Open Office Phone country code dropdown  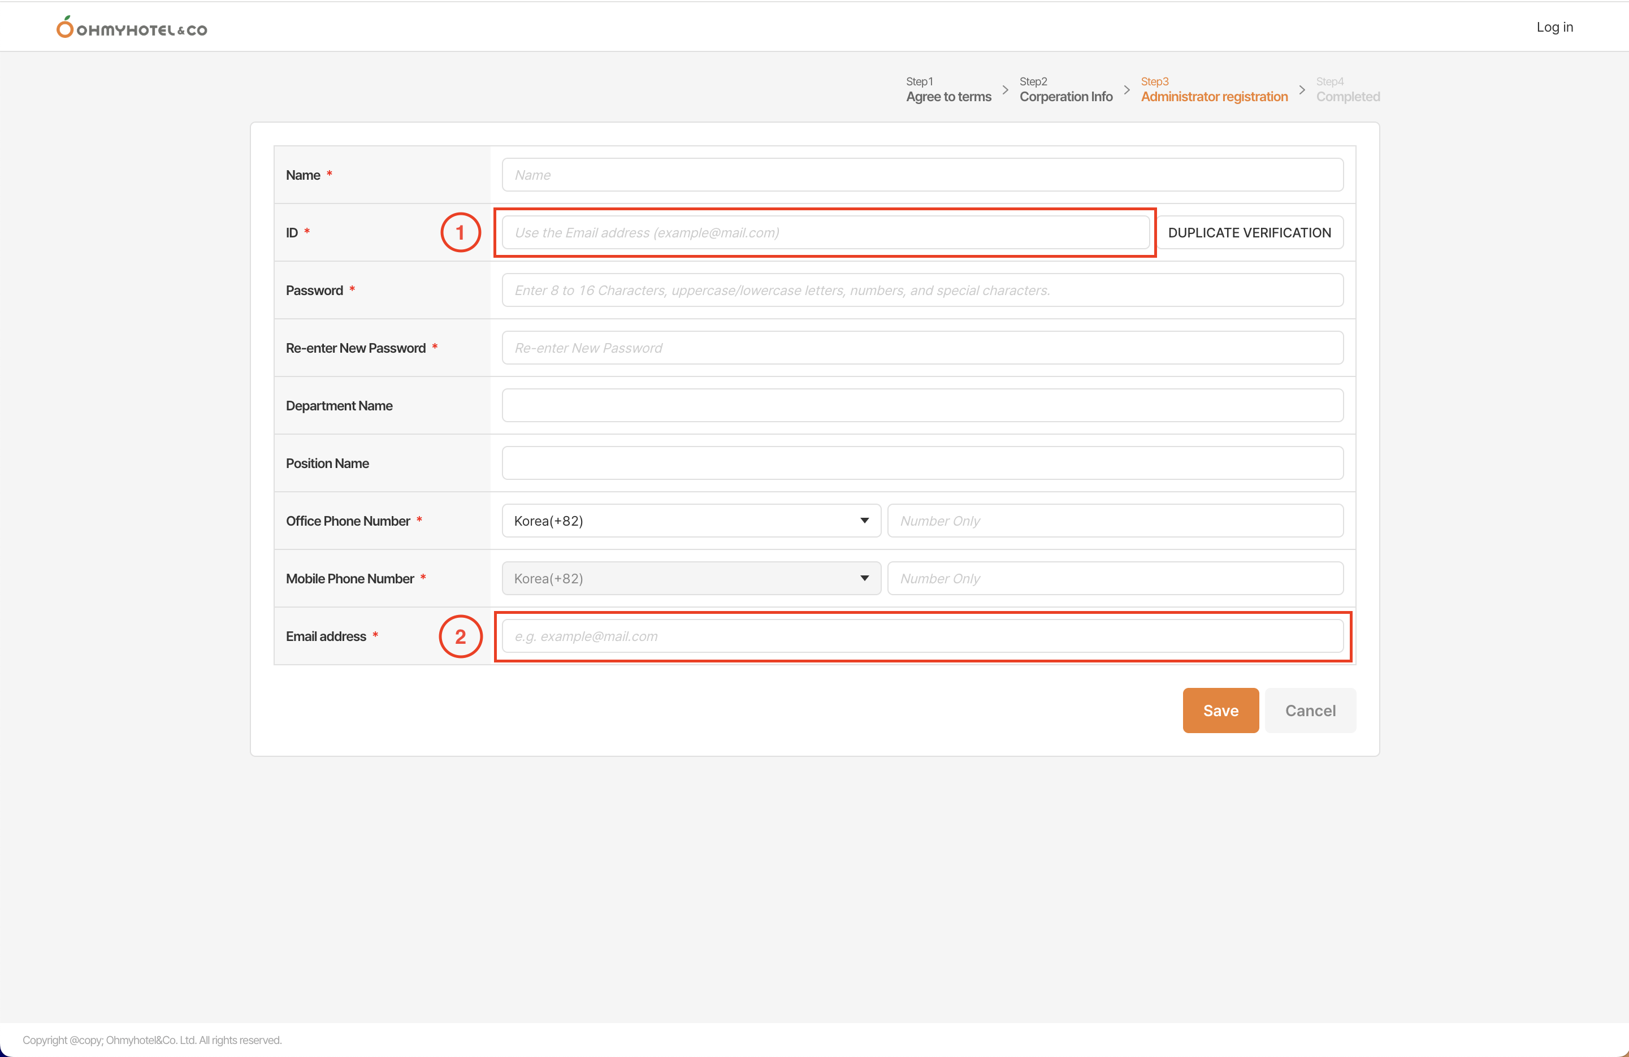tap(691, 521)
